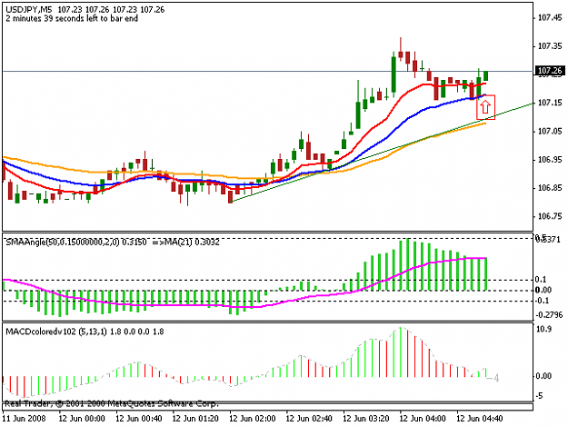This screenshot has height=426, width=568.
Task: Click the 12 Jun 00:40 time label
Action: (x=139, y=419)
